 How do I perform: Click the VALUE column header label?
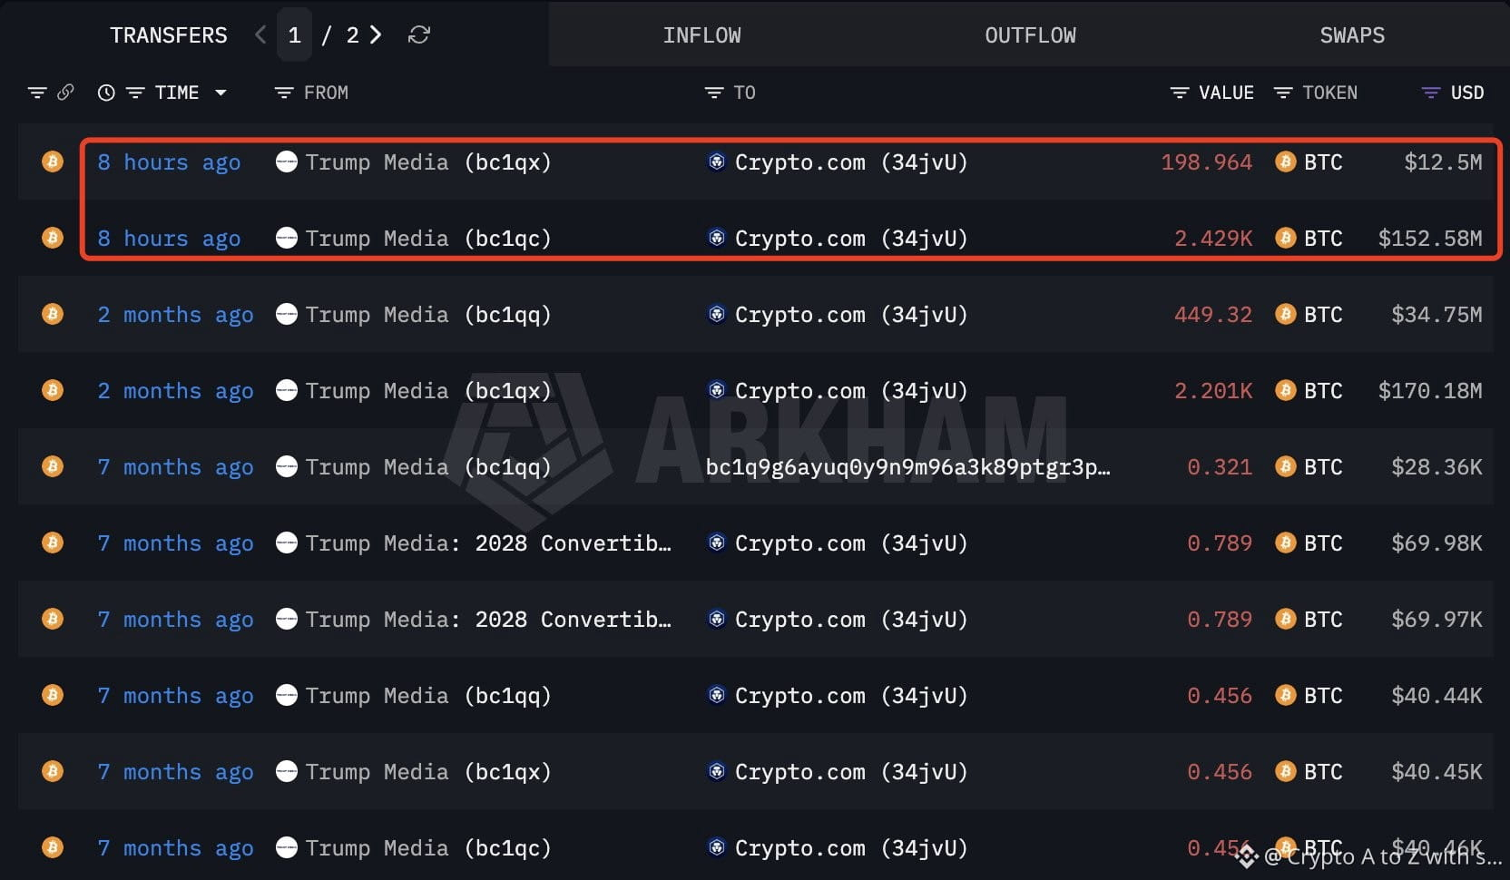tap(1226, 93)
